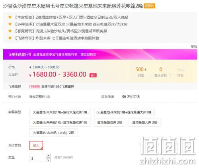Click the star icon beside 丰富权益
Viewport: 199px width, 168px height.
point(10,17)
